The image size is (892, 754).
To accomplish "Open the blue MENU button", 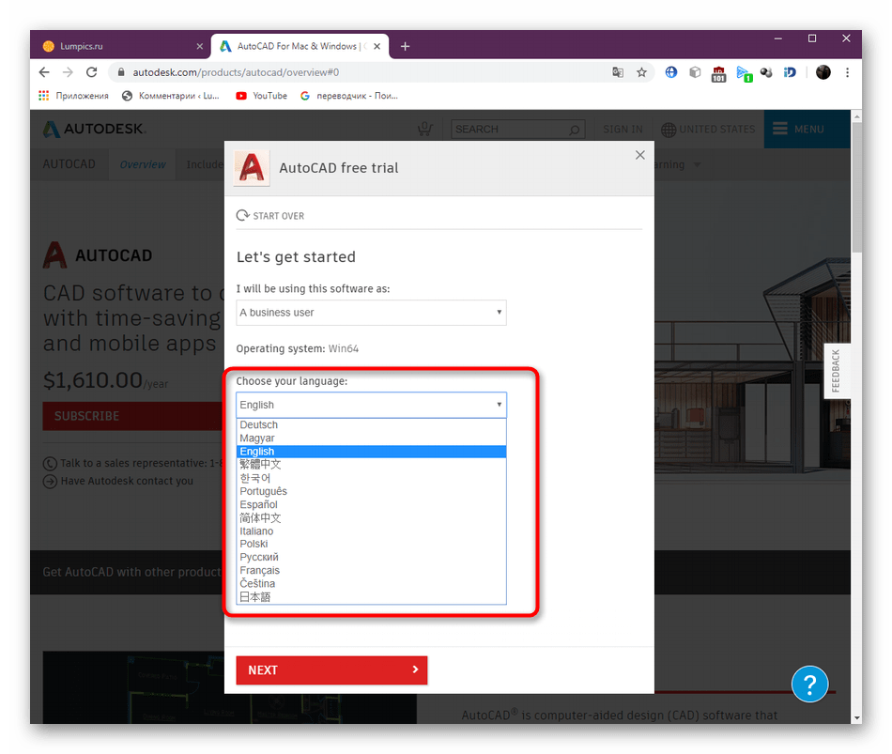I will [x=807, y=130].
